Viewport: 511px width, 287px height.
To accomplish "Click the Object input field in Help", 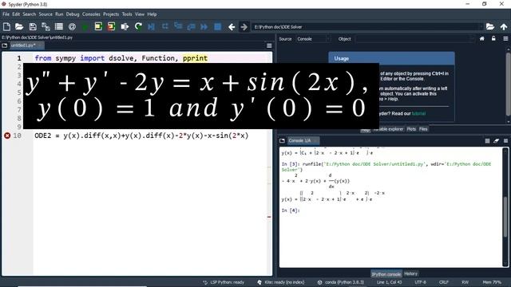I will [414, 39].
